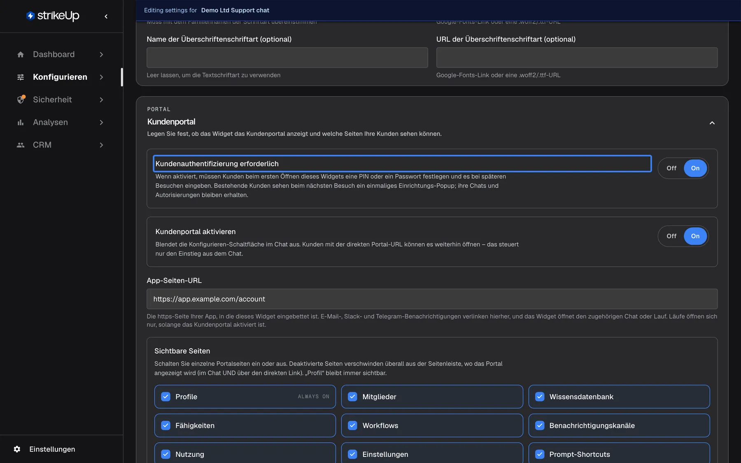Viewport: 741px width, 463px height.
Task: Click the CRM people icon
Action: (x=21, y=145)
